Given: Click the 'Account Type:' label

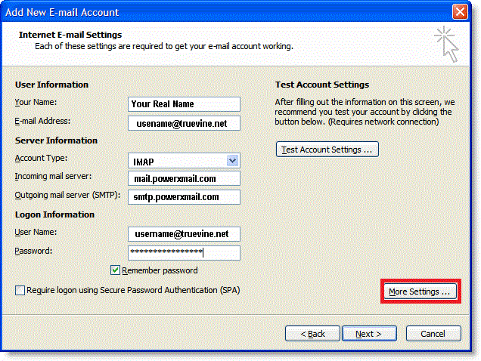Looking at the screenshot, I should coord(41,159).
